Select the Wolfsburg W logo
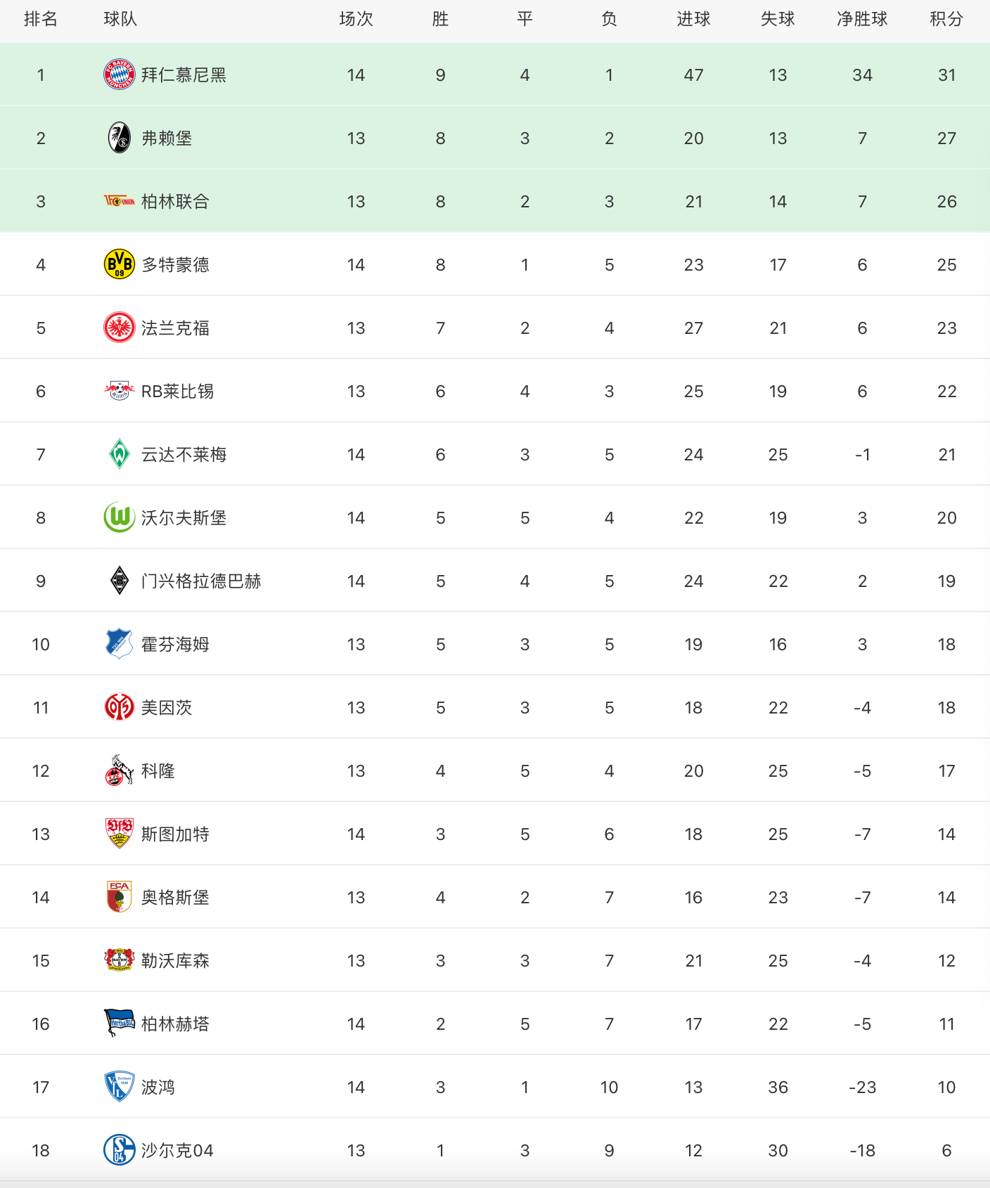Viewport: 990px width, 1188px height. [x=119, y=517]
